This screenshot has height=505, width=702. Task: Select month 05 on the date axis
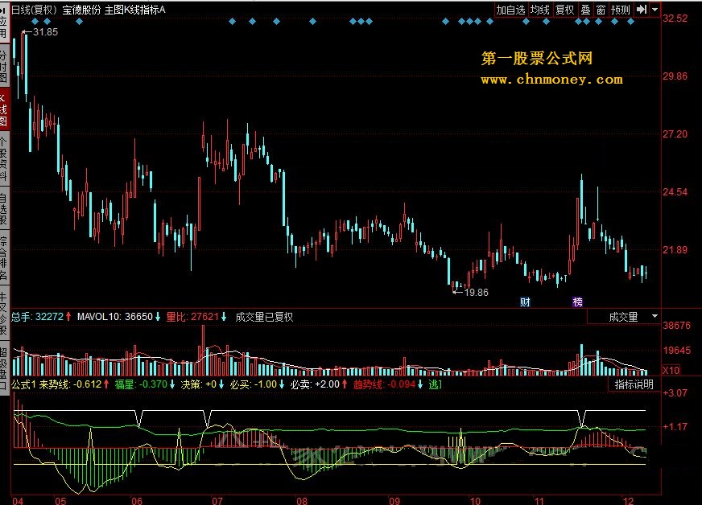pyautogui.click(x=60, y=500)
